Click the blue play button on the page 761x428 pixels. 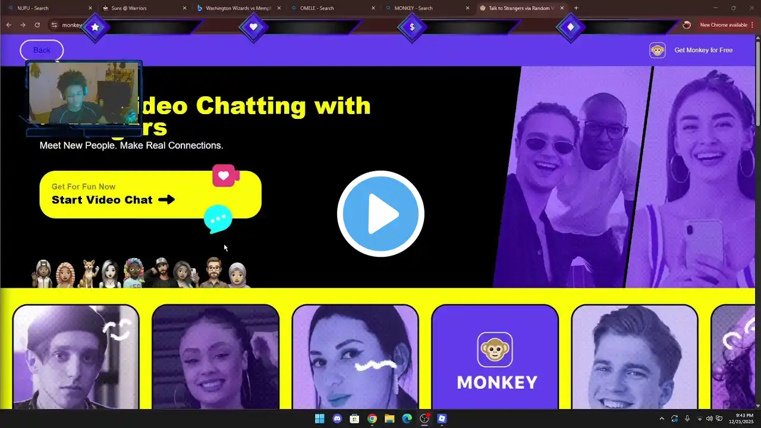380,213
